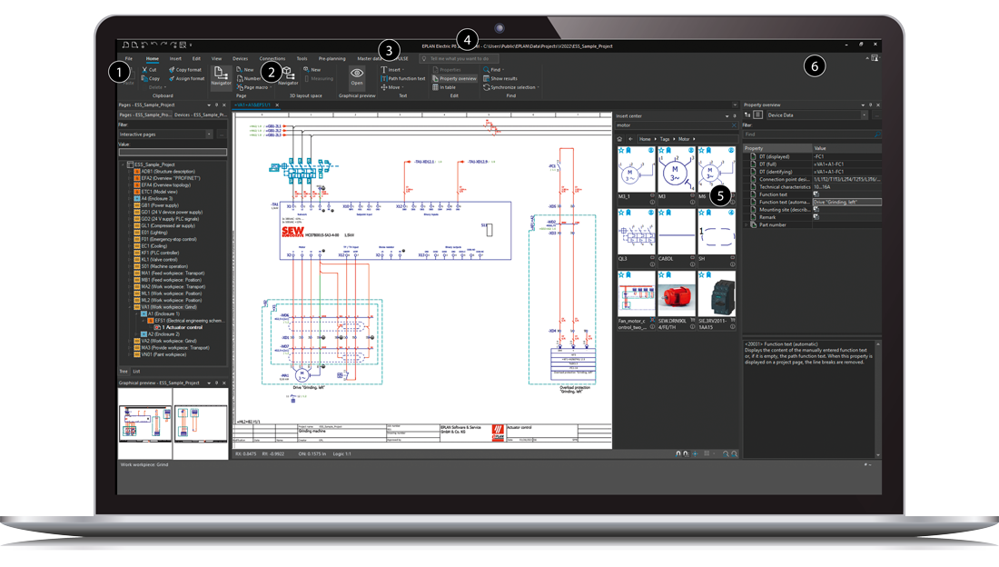This screenshot has width=999, height=567.
Task: Close the =VA1+A1&EFS1/1 page tab
Action: tap(277, 104)
